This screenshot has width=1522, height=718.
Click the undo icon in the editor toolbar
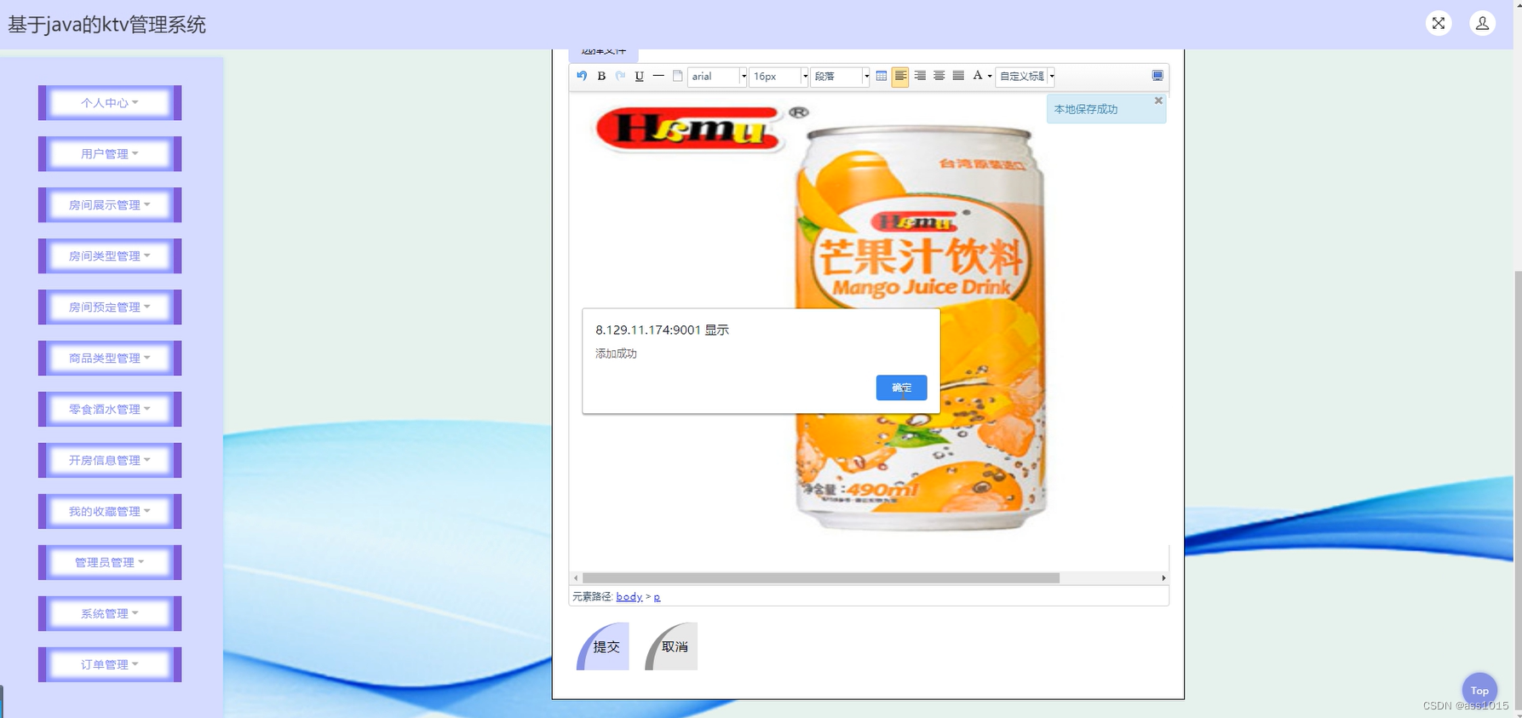coord(582,76)
